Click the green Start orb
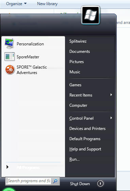This screenshot has height=191, width=130. 9,189
